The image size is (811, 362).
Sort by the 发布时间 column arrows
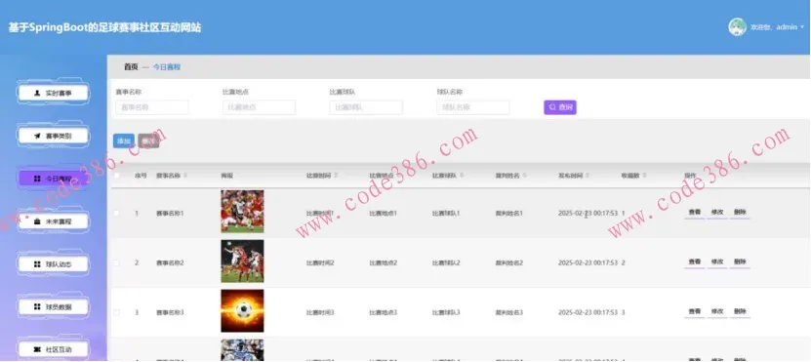tap(588, 176)
